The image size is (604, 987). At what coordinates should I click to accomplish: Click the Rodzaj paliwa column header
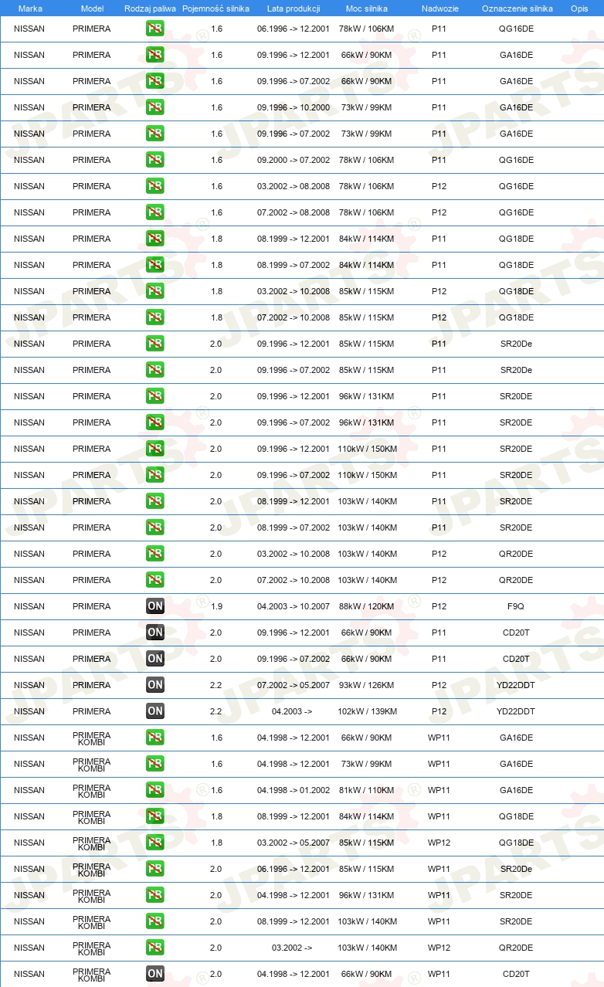[150, 8]
